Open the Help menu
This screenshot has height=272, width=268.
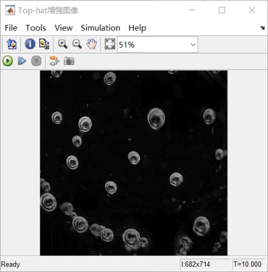(137, 28)
